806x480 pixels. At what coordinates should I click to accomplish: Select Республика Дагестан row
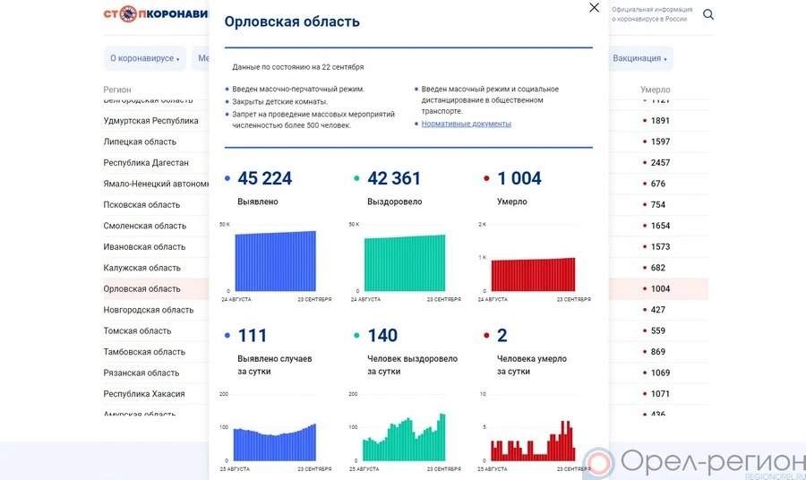coord(146,163)
